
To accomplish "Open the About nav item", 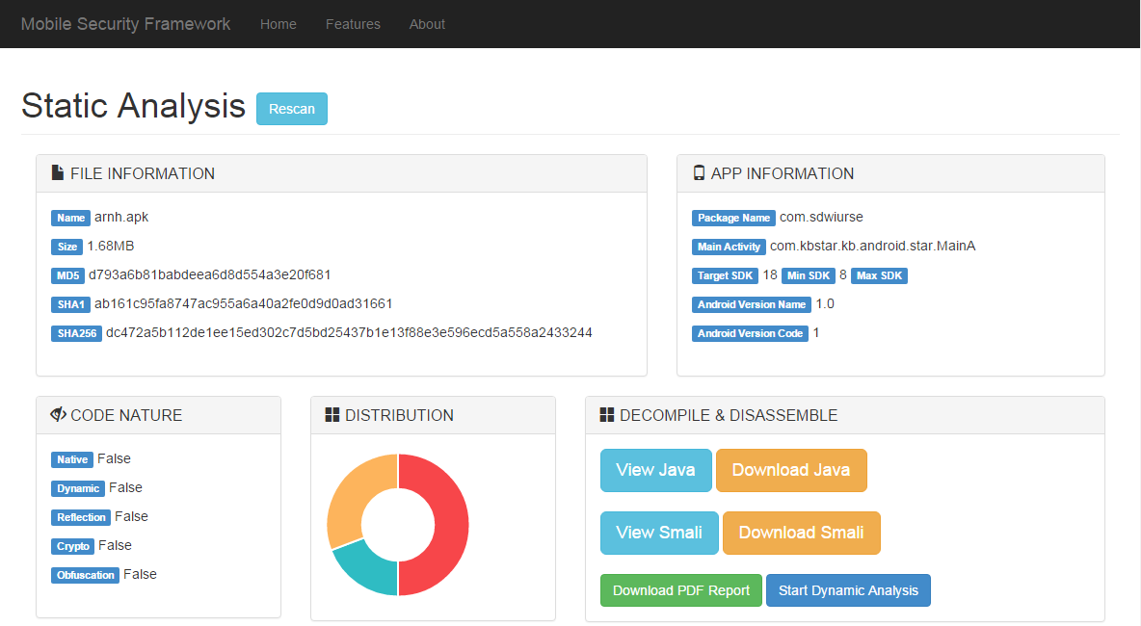I will coord(427,24).
